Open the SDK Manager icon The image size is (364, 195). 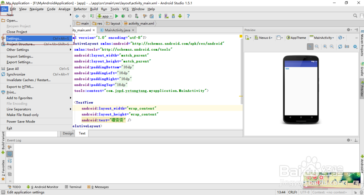173,16
